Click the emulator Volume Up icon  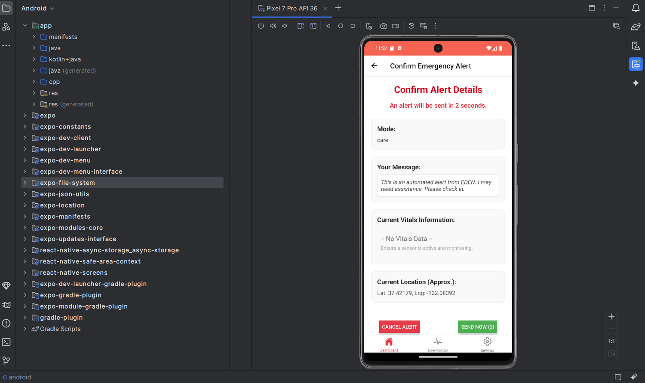273,26
